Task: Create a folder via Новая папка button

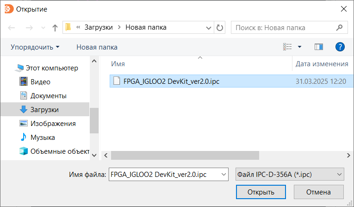Action: [x=97, y=47]
